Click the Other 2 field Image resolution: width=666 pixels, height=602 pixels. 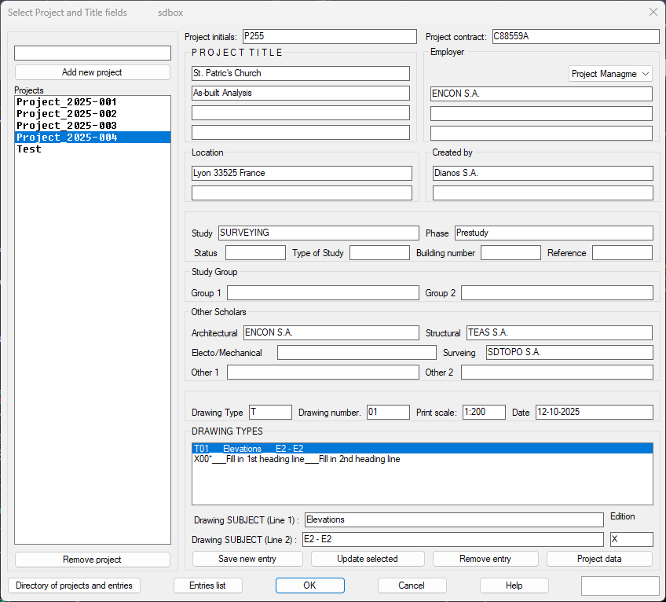(x=557, y=373)
